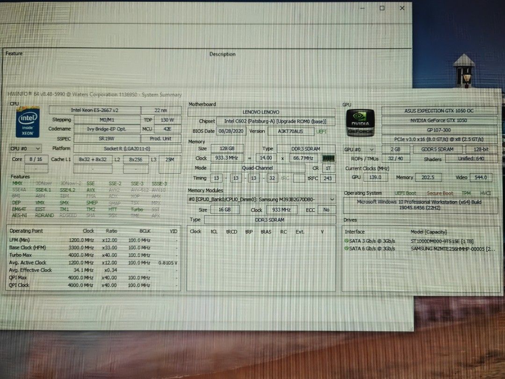This screenshot has width=505, height=379.
Task: Click the 25M L3 cache value
Action: coord(170,164)
